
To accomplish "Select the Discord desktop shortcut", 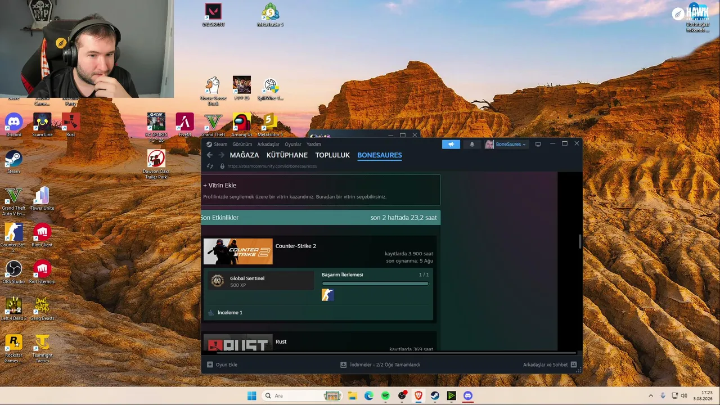I will tap(13, 125).
